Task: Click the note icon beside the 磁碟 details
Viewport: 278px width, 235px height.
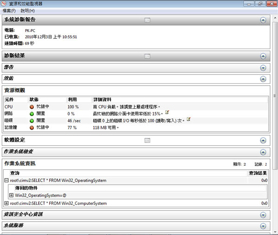Action: coord(189,119)
